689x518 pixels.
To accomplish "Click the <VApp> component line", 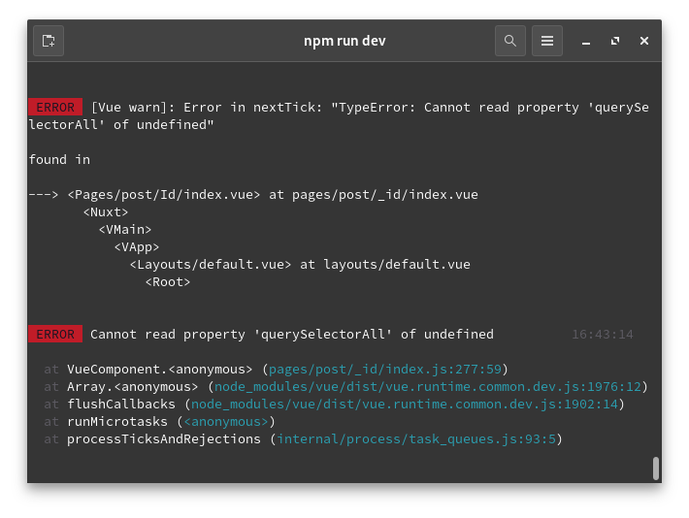I will point(137,247).
